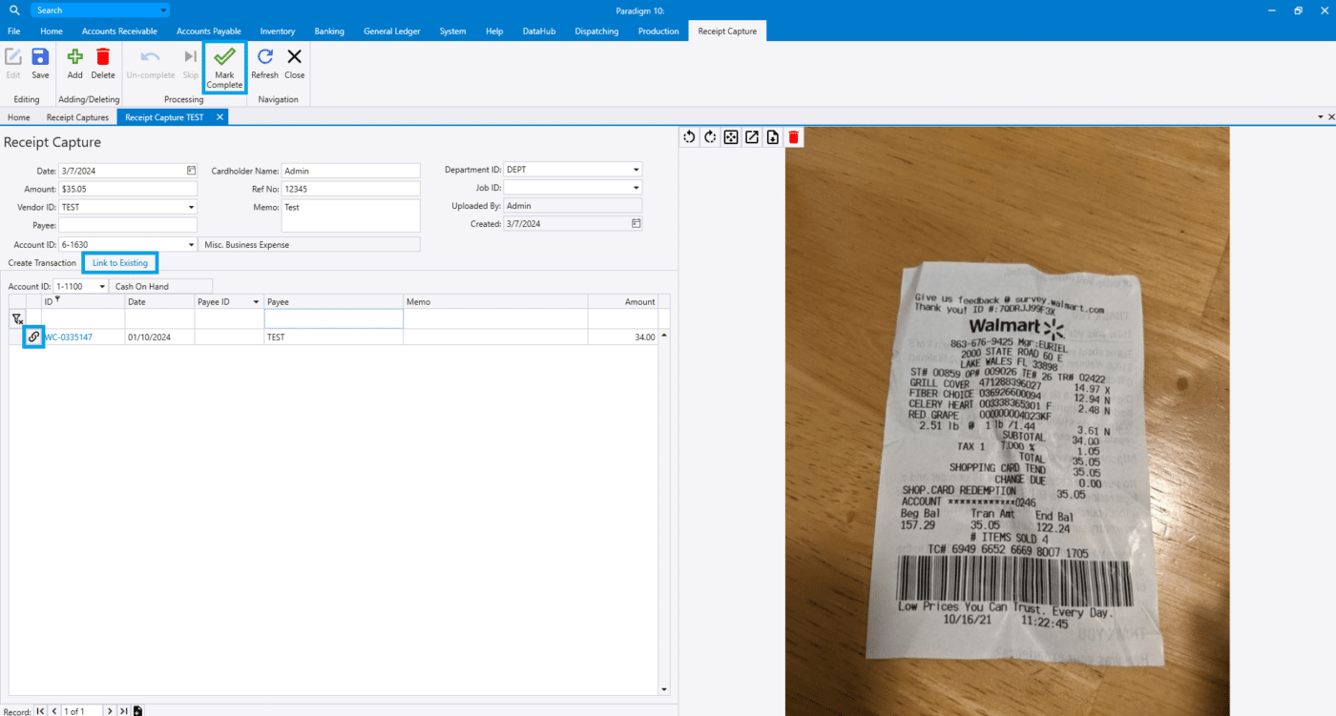Screen dimensions: 1336x716
Task: Click the Skip icon in Processing group
Action: point(191,57)
